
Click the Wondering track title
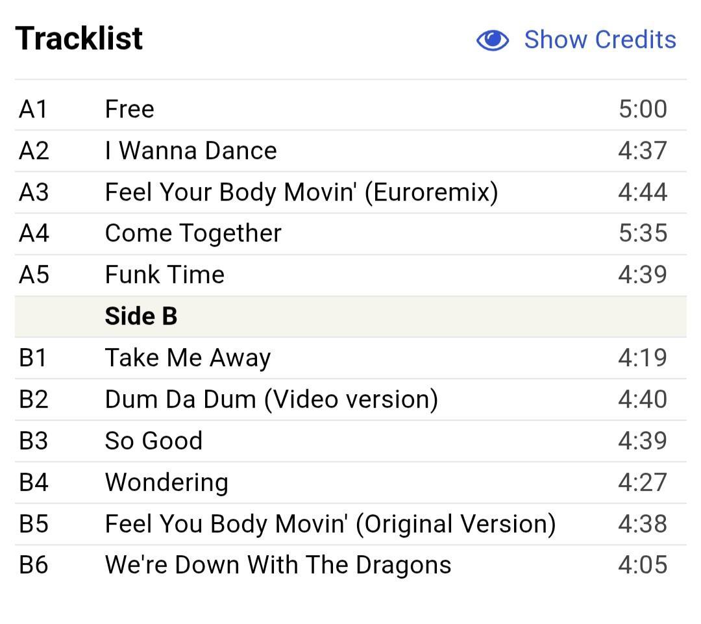pyautogui.click(x=167, y=482)
